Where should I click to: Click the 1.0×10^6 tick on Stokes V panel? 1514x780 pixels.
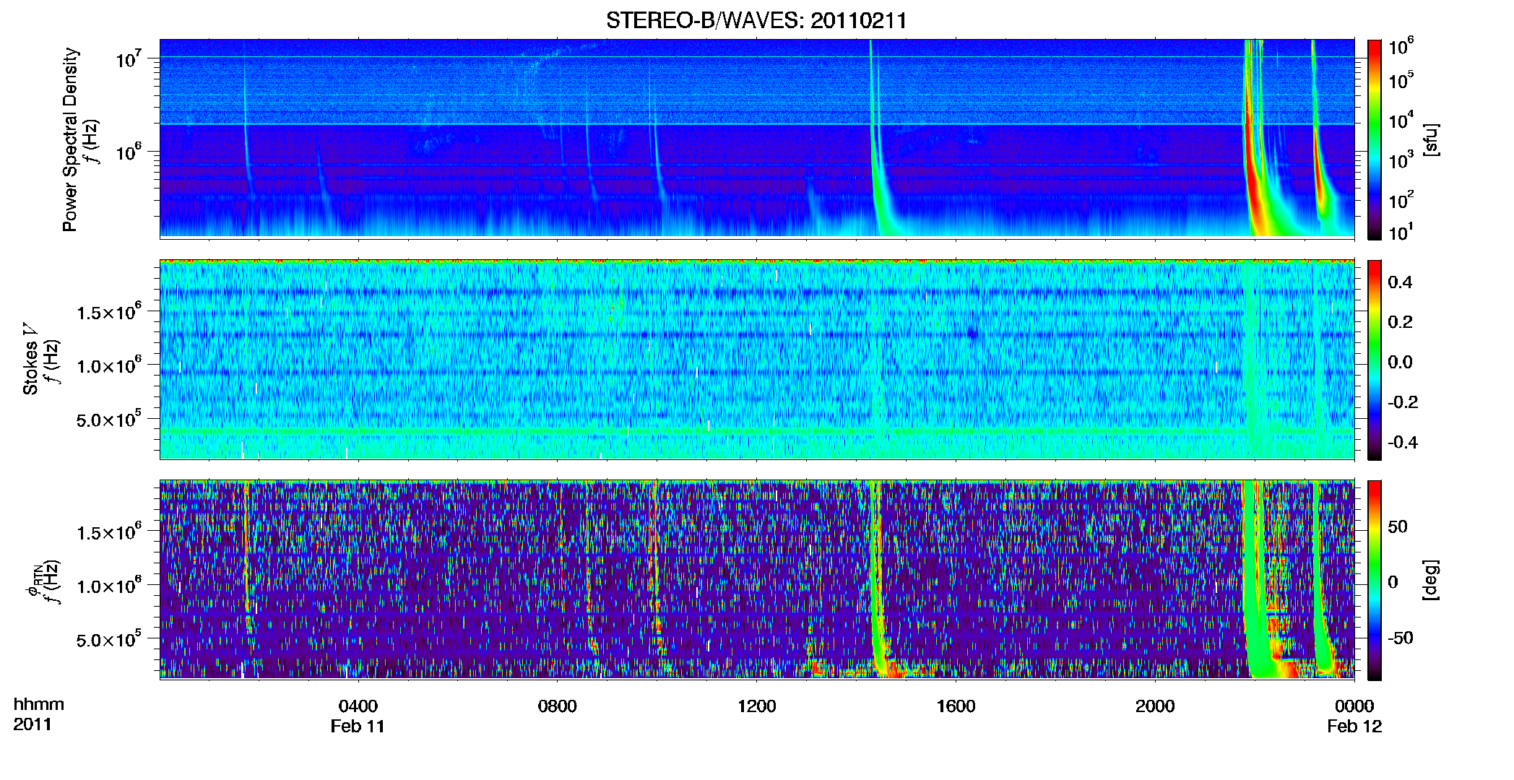(x=108, y=365)
